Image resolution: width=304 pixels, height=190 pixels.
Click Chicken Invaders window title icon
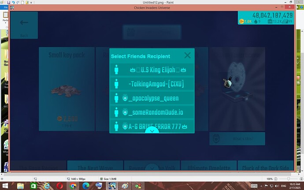(x=12, y=7)
